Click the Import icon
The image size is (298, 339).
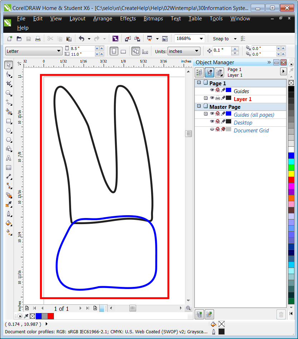point(128,39)
